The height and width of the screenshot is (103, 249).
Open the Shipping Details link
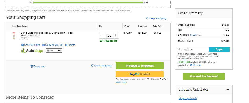pyautogui.click(x=188, y=98)
